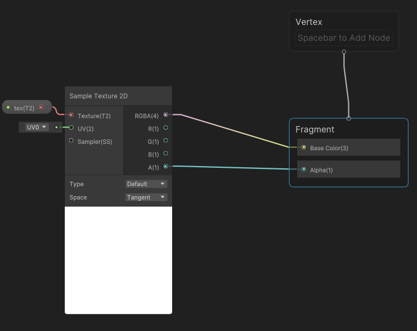This screenshot has width=417, height=331.
Task: Click the G(1) output port
Action: [x=165, y=140]
